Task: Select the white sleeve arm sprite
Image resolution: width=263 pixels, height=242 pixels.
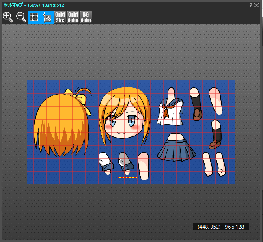Action: [106, 164]
